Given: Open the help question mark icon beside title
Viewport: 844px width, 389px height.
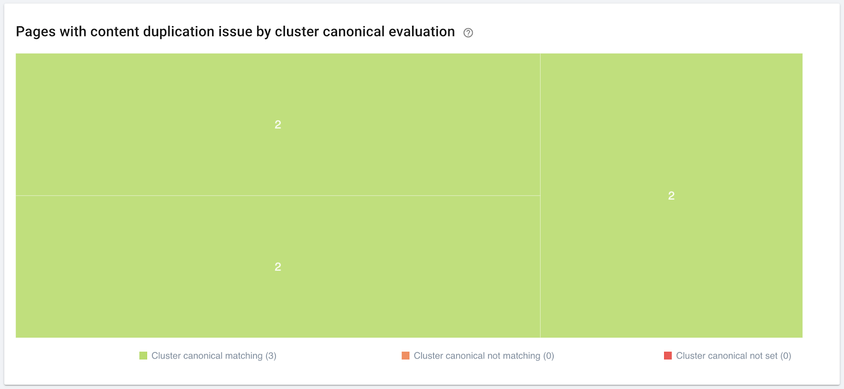Looking at the screenshot, I should (x=468, y=33).
